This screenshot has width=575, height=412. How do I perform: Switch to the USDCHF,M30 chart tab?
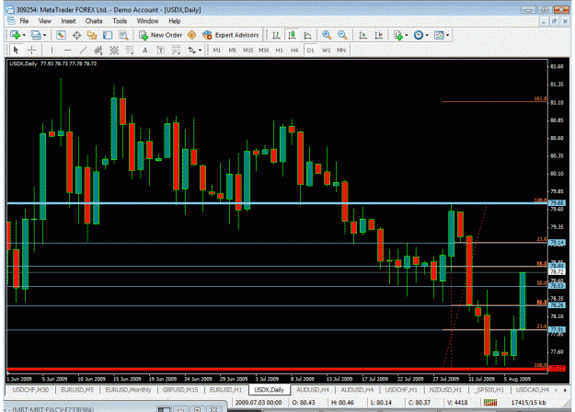(x=30, y=390)
